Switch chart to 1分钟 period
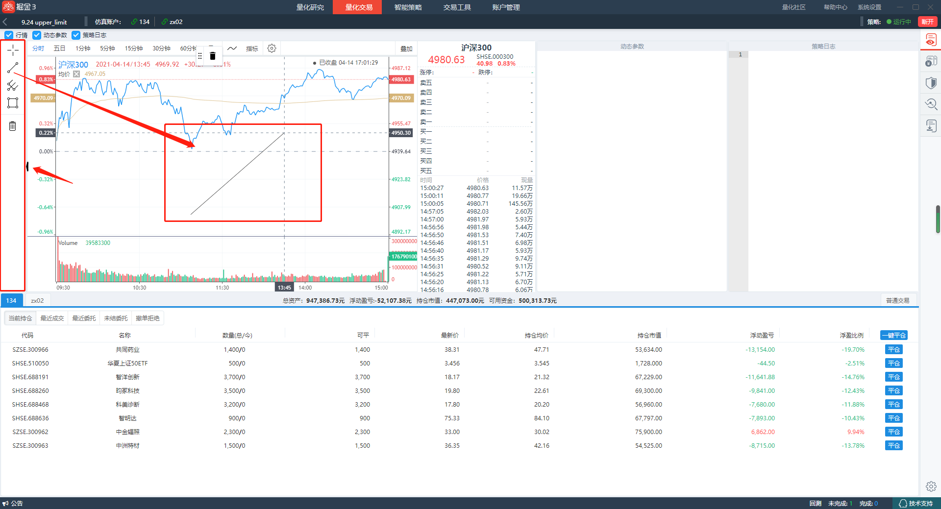The height and width of the screenshot is (509, 941). [83, 48]
